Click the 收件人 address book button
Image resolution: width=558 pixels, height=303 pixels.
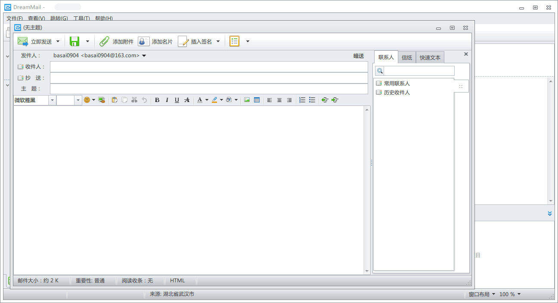click(20, 67)
